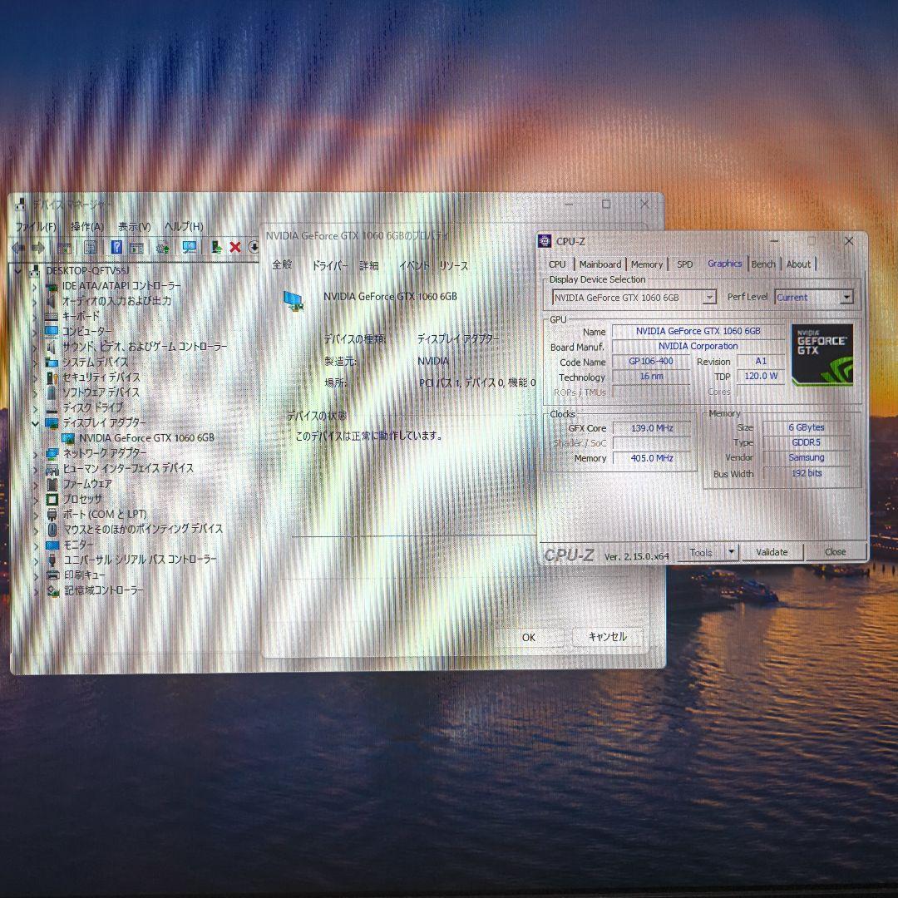Click the Validate button

click(x=772, y=552)
